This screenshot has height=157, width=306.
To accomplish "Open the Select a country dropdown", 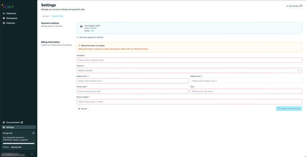I will tap(189, 71).
